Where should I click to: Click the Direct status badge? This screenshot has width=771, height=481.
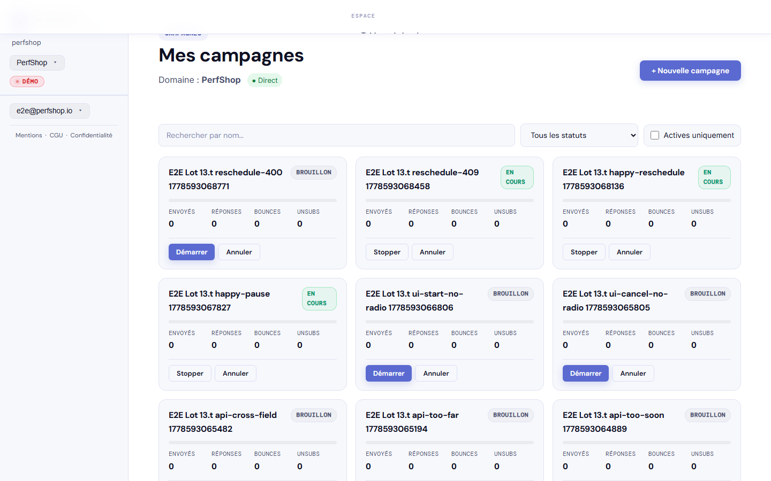click(265, 80)
